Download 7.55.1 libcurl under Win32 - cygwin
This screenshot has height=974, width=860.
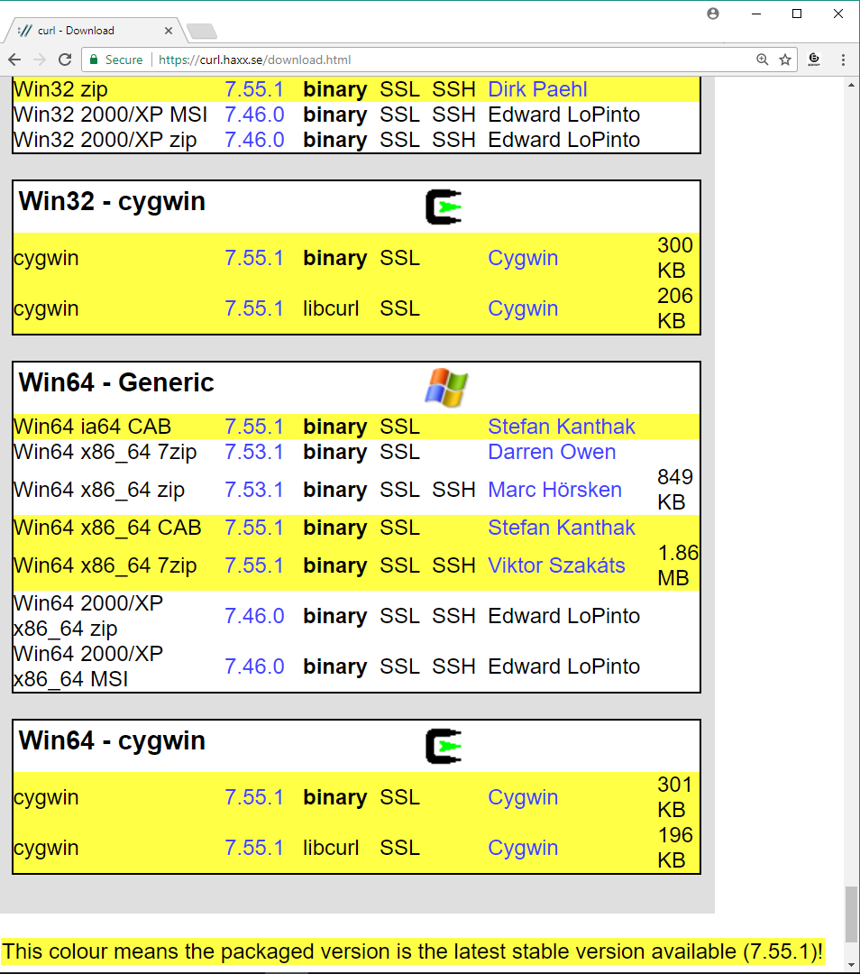254,308
